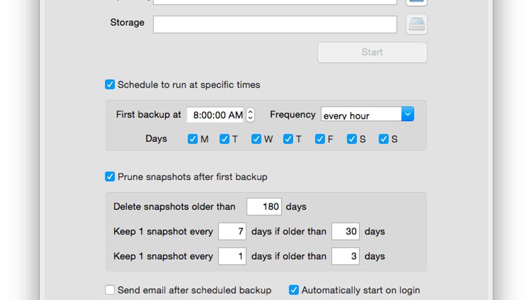Click the field showing 7 days
The width and height of the screenshot is (532, 300).
tap(232, 232)
